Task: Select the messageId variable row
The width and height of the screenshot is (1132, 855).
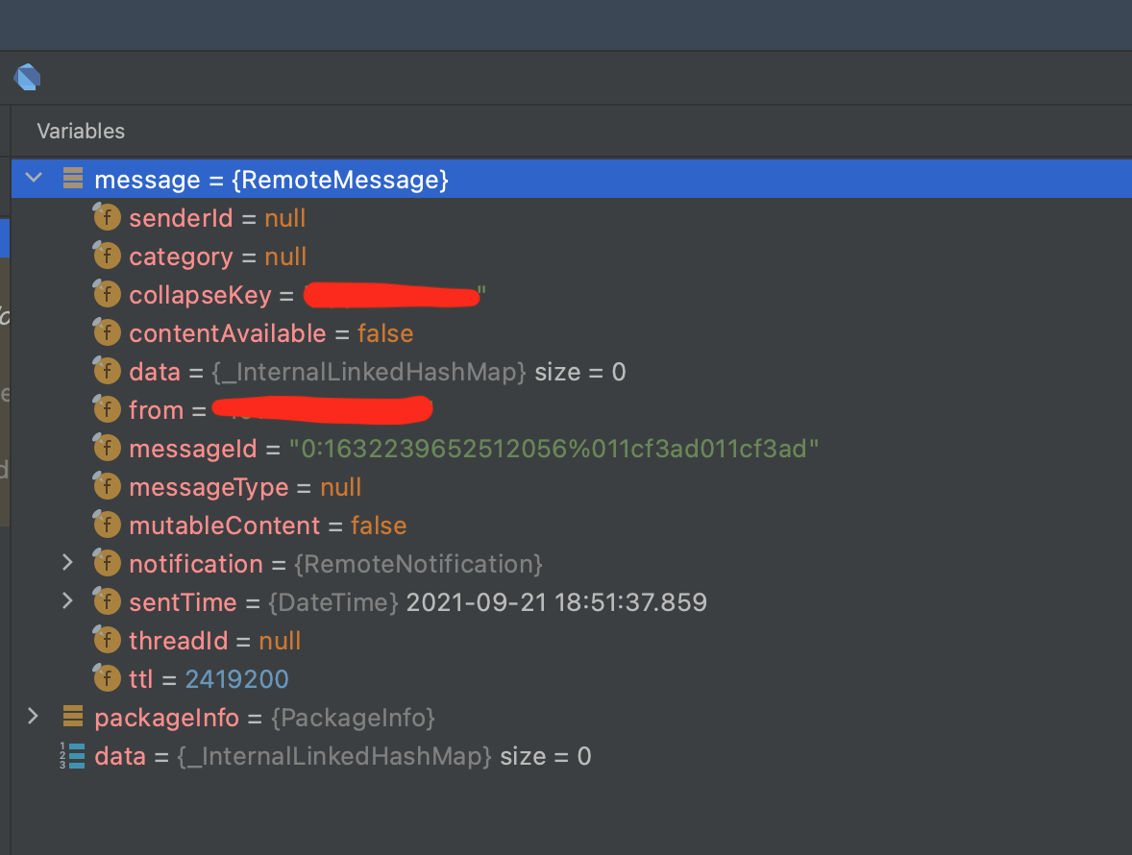Action: point(384,448)
